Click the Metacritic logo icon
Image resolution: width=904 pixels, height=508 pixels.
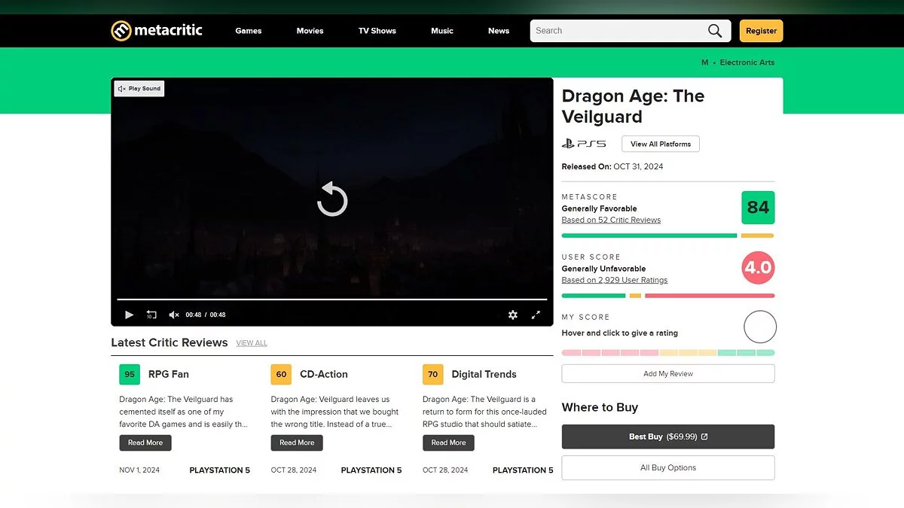click(x=121, y=31)
